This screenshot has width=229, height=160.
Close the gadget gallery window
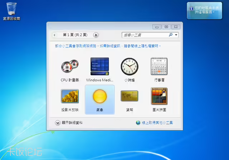pyautogui.click(x=176, y=27)
